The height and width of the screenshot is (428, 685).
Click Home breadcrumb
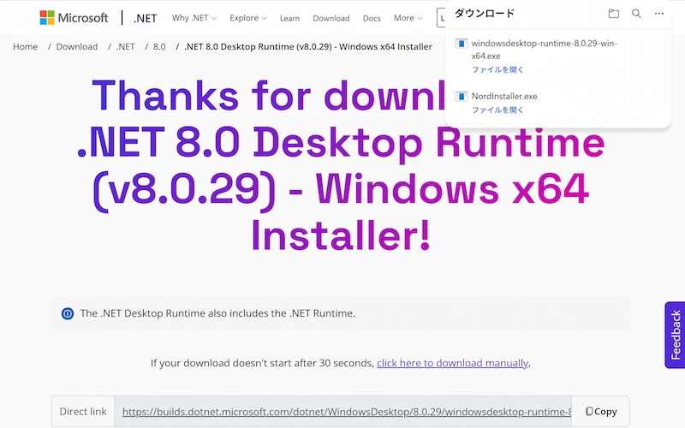point(26,47)
